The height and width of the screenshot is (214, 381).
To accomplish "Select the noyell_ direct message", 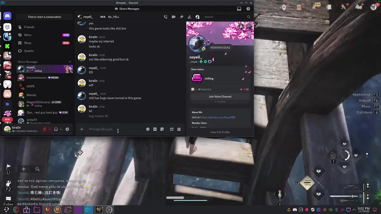I will coord(45,69).
